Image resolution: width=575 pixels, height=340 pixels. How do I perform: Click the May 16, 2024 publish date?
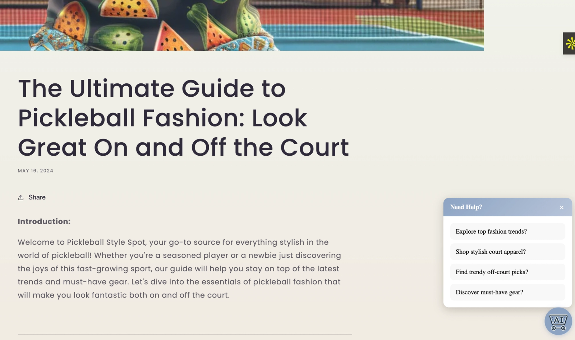point(36,171)
